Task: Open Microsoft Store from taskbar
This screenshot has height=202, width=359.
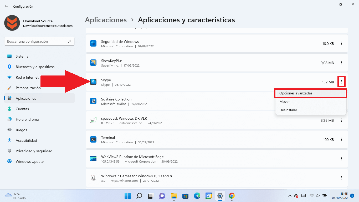Action: tap(185, 196)
